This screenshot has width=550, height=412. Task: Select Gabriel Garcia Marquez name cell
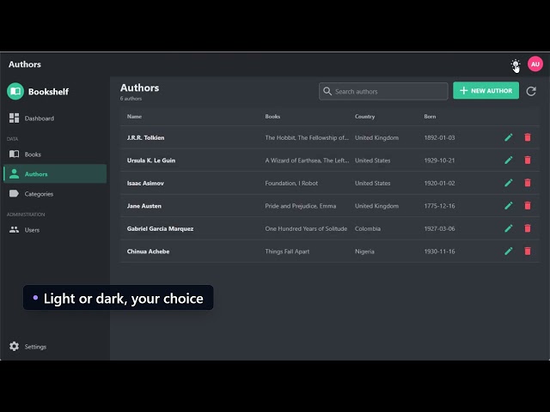(x=160, y=229)
